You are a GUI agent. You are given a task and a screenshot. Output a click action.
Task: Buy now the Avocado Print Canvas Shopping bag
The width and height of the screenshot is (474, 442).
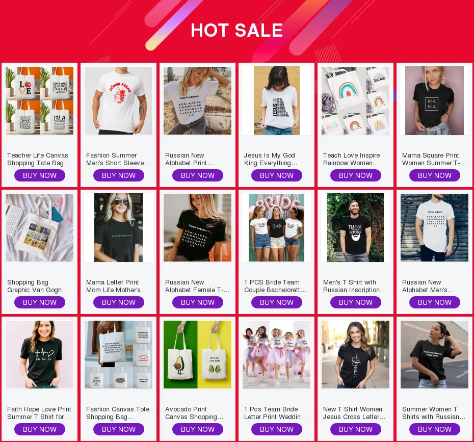pyautogui.click(x=197, y=429)
